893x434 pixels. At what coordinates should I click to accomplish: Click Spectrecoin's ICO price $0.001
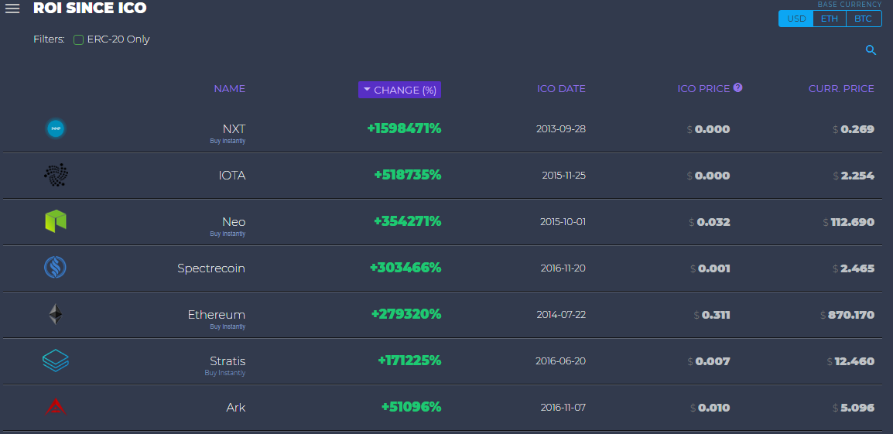[x=710, y=268]
